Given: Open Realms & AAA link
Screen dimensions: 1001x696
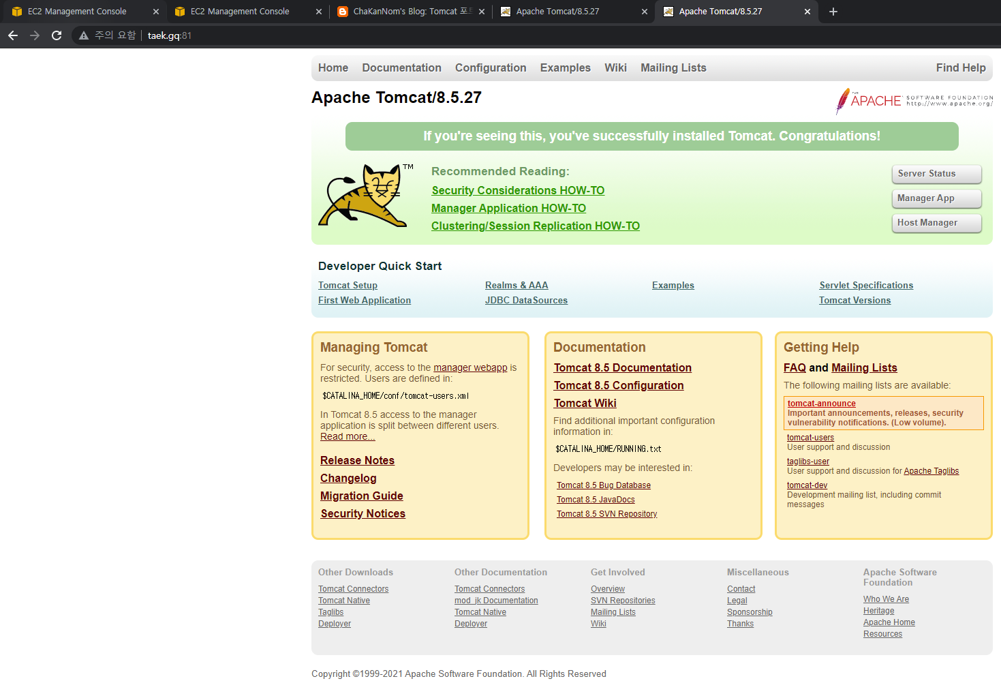Looking at the screenshot, I should point(517,285).
